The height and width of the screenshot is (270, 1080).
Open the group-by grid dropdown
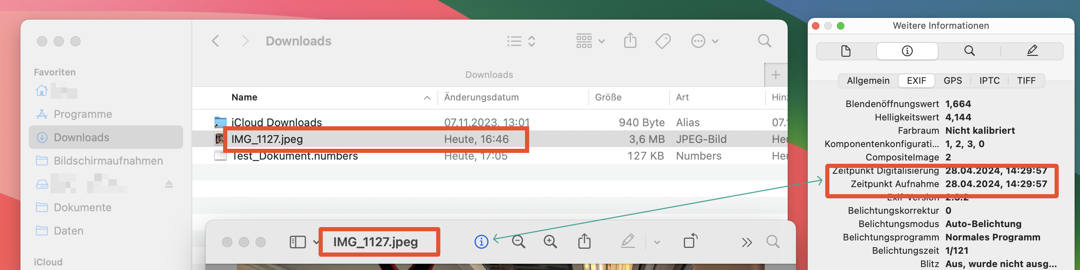590,41
